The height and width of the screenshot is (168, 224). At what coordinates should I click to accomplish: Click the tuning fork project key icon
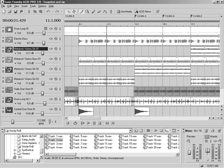50,121
